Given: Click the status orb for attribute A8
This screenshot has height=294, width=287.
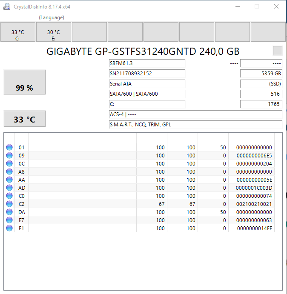Looking at the screenshot, I should pyautogui.click(x=9, y=171).
